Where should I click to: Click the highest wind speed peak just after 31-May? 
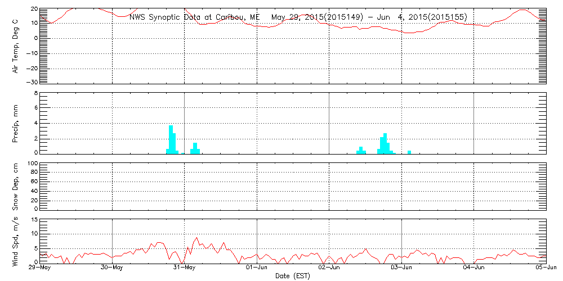[x=196, y=238]
